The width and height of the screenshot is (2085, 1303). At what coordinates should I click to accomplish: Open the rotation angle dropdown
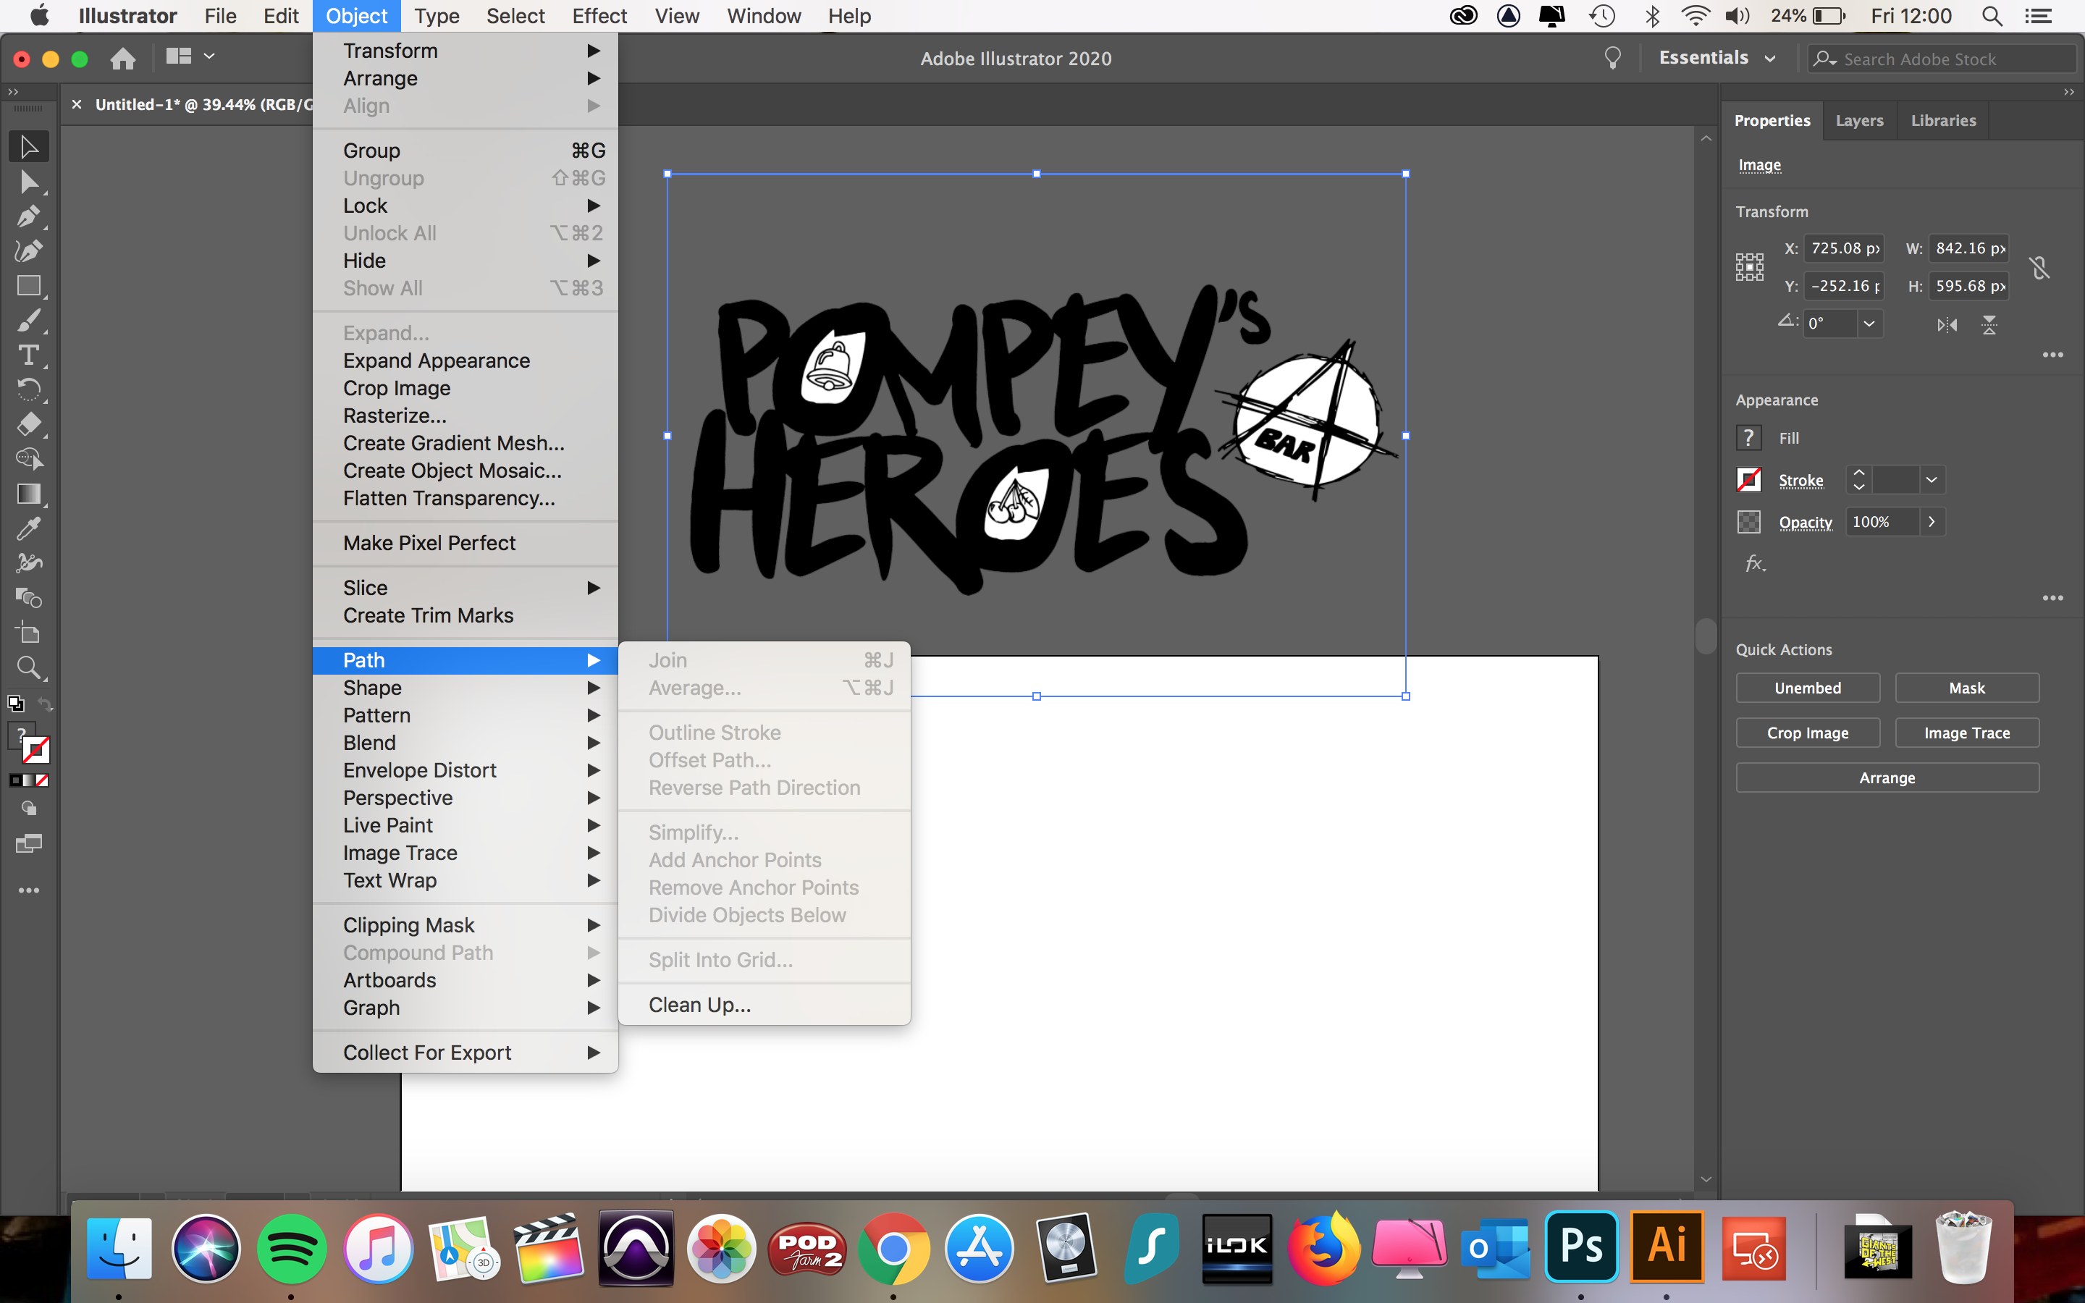pyautogui.click(x=1869, y=323)
